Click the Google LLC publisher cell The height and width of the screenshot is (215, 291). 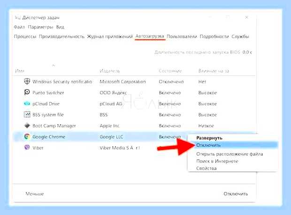click(111, 137)
